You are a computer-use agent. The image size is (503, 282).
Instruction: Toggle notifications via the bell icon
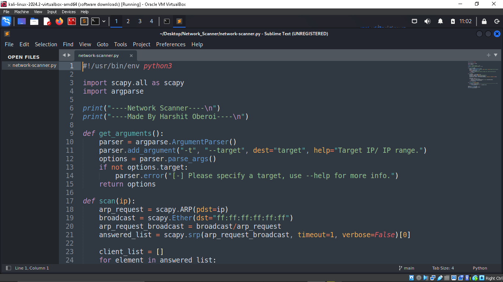tap(440, 21)
